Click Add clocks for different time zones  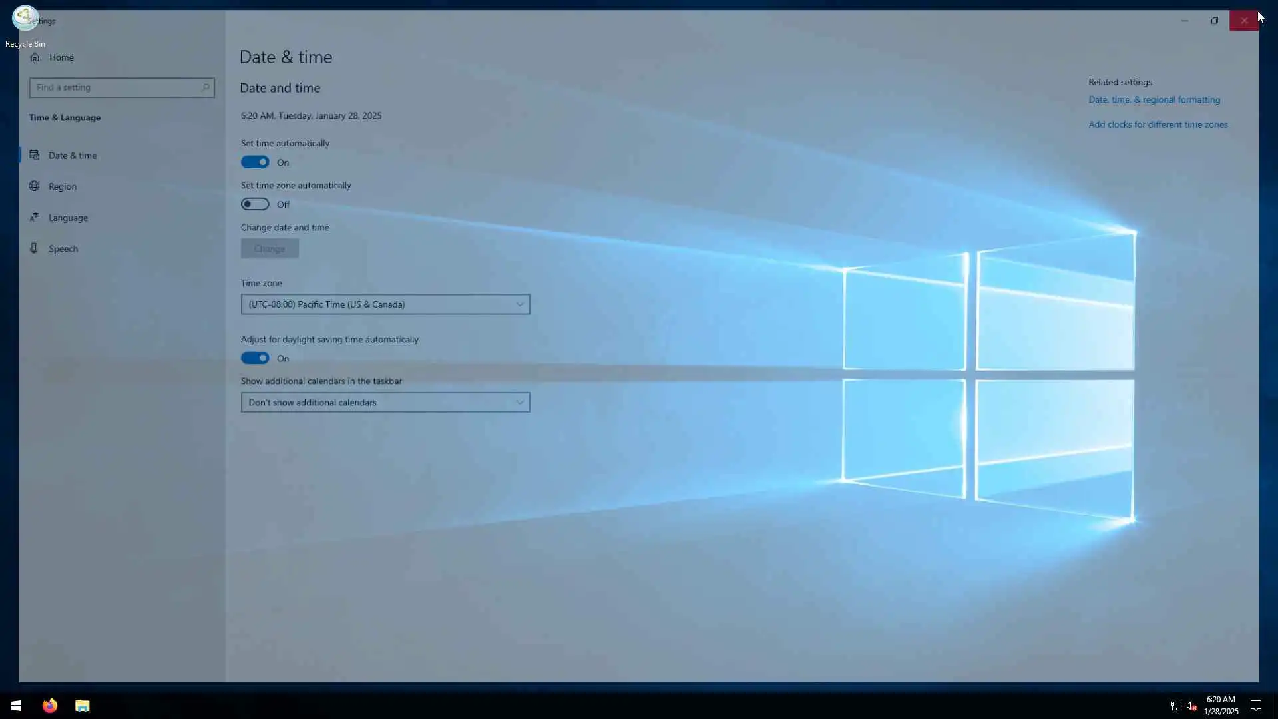click(1158, 125)
